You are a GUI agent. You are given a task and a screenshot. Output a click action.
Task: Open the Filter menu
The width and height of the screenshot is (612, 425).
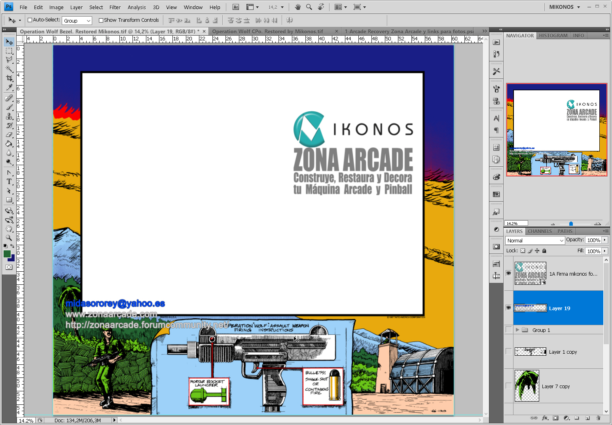[115, 7]
